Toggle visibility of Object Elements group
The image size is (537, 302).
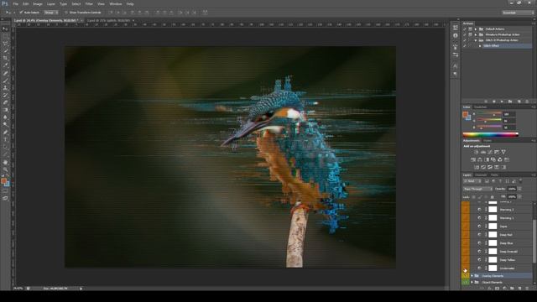[466, 283]
